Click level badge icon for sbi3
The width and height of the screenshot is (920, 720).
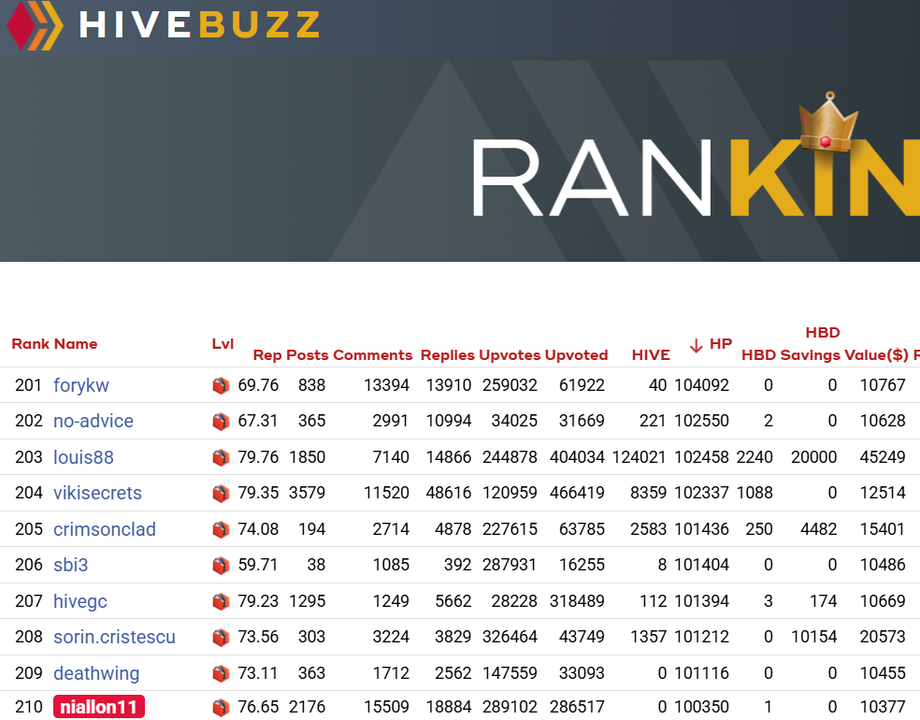pos(221,565)
